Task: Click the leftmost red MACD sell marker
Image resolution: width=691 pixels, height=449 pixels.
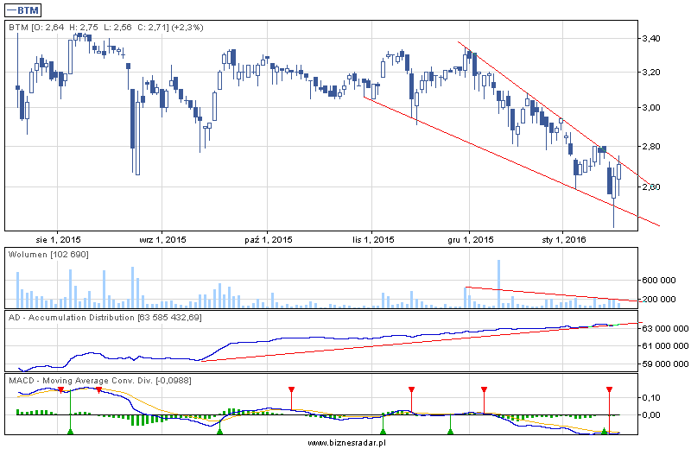Action: pyautogui.click(x=62, y=390)
